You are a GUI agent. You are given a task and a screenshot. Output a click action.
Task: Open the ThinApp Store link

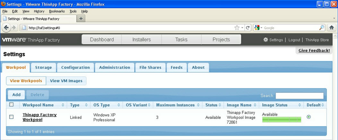click(x=317, y=40)
